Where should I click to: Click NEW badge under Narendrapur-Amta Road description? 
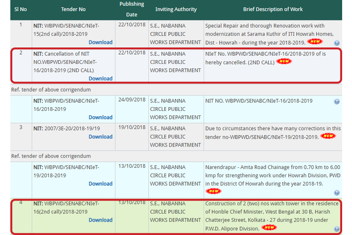(x=214, y=191)
